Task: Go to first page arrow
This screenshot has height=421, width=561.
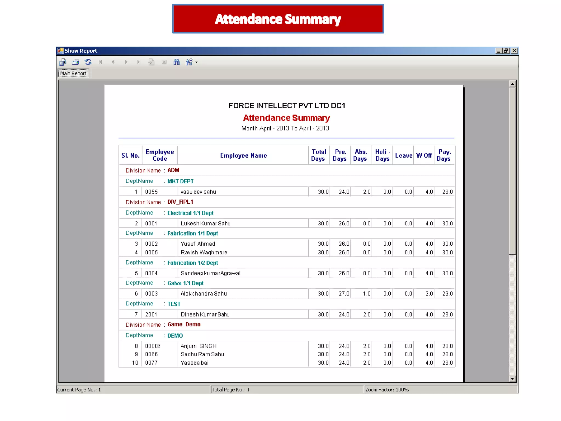Action: coord(101,62)
